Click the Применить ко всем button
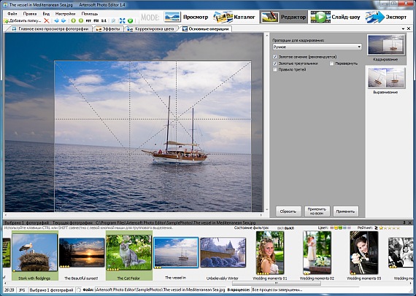The height and width of the screenshot is (296, 416). (x=317, y=211)
